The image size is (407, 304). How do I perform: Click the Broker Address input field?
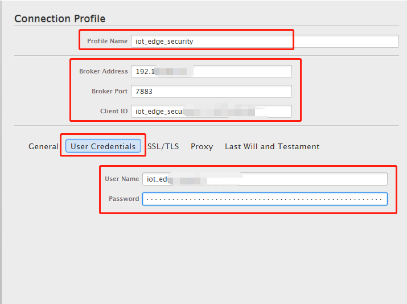tap(211, 71)
